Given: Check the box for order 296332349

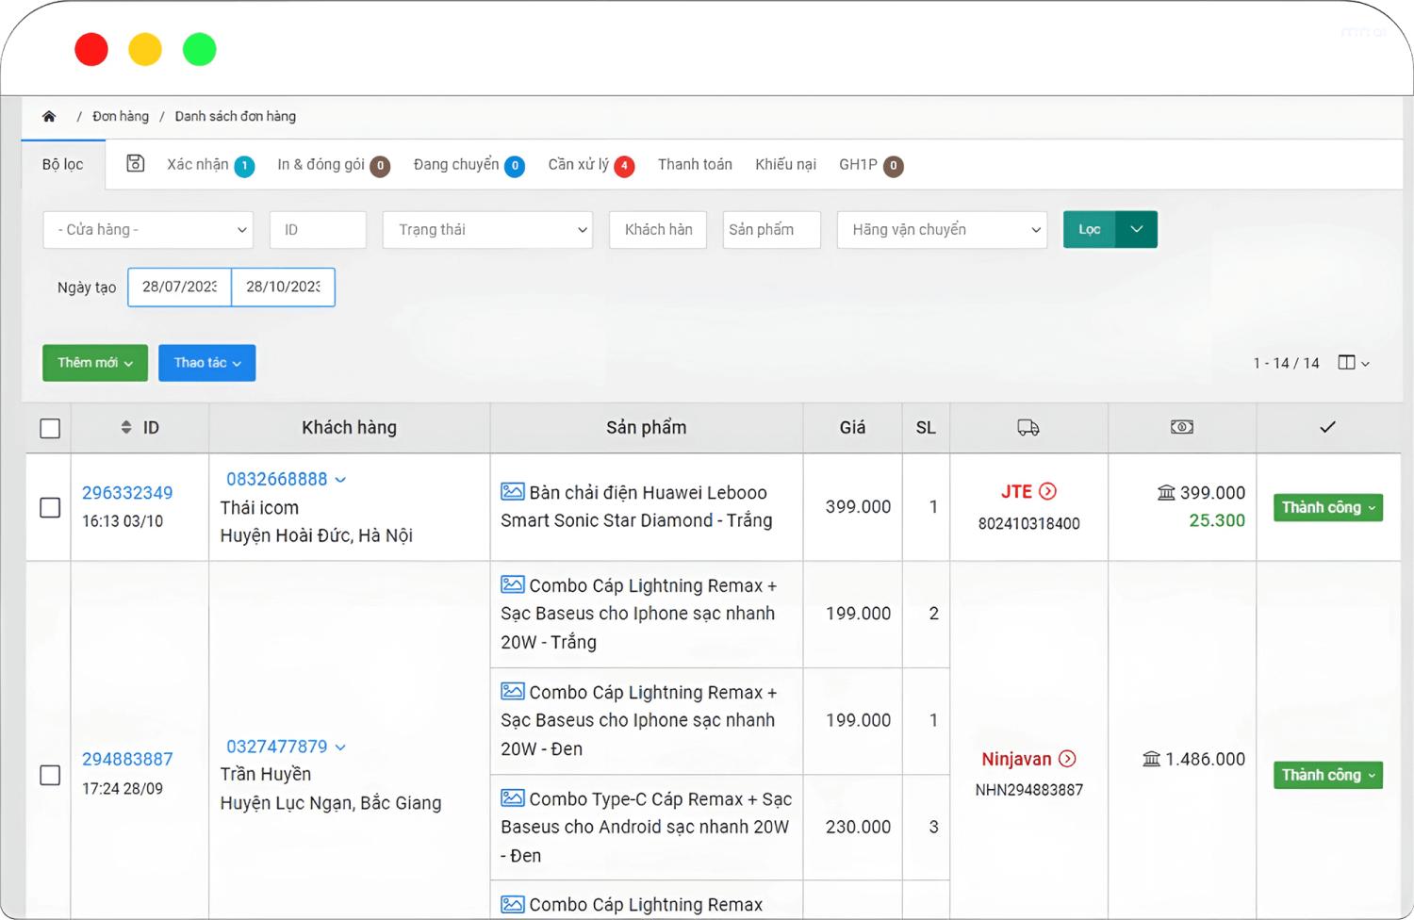Looking at the screenshot, I should (51, 507).
